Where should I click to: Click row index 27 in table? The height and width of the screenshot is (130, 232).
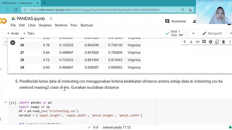point(22,52)
